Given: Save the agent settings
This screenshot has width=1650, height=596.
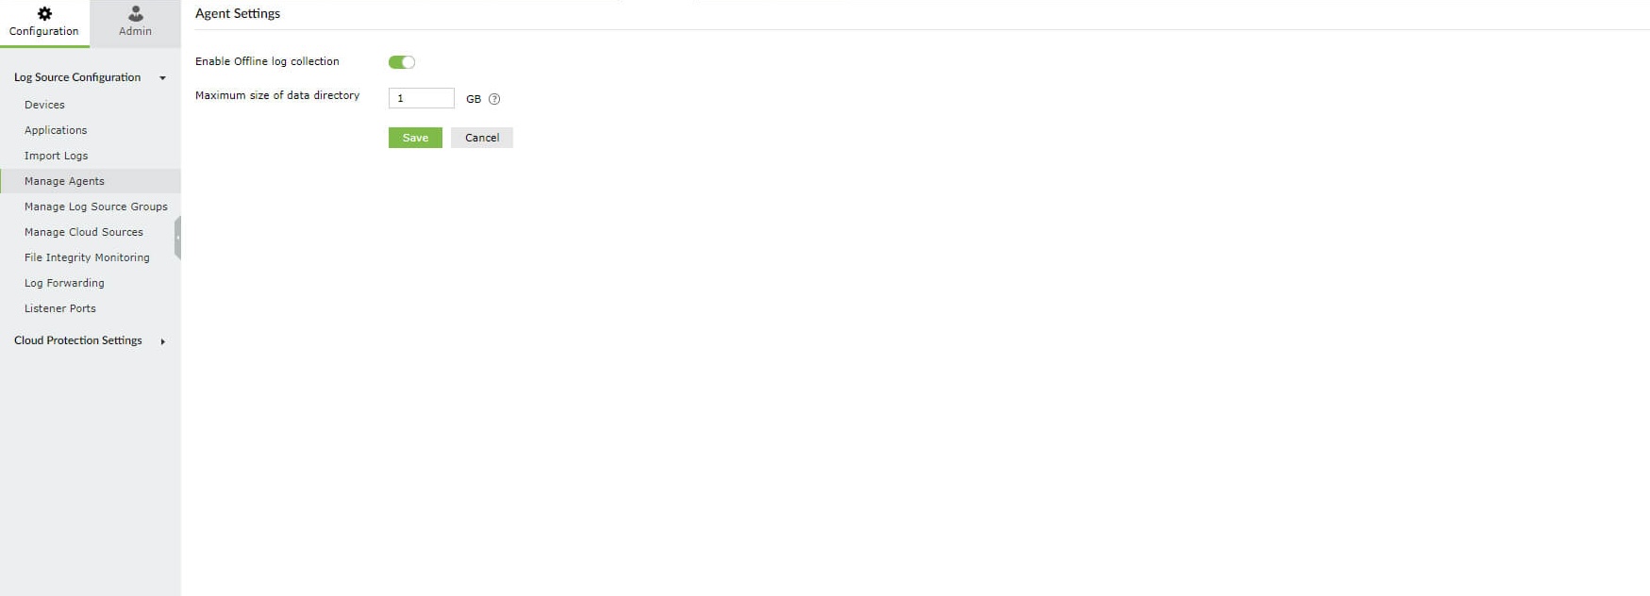Looking at the screenshot, I should (x=415, y=138).
